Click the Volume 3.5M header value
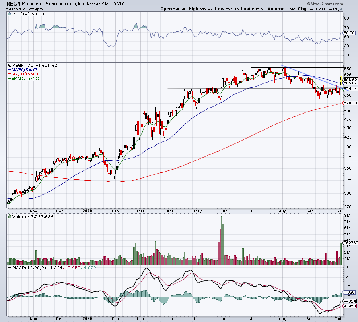 pyautogui.click(x=282, y=9)
